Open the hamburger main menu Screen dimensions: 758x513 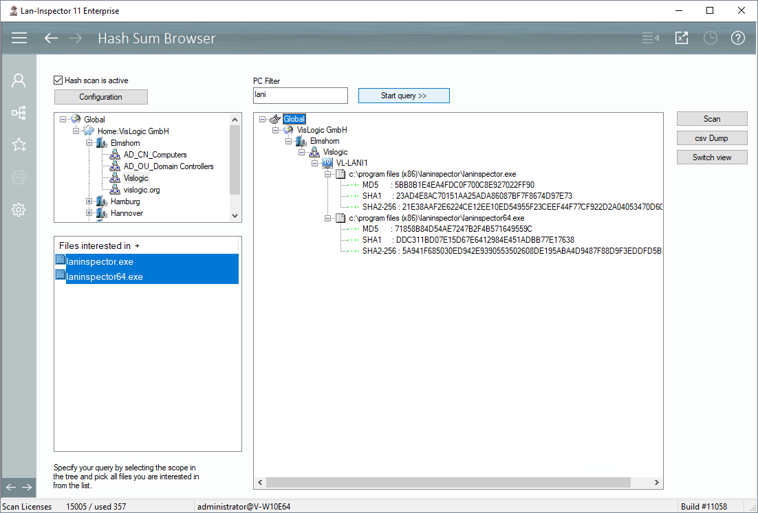(19, 38)
